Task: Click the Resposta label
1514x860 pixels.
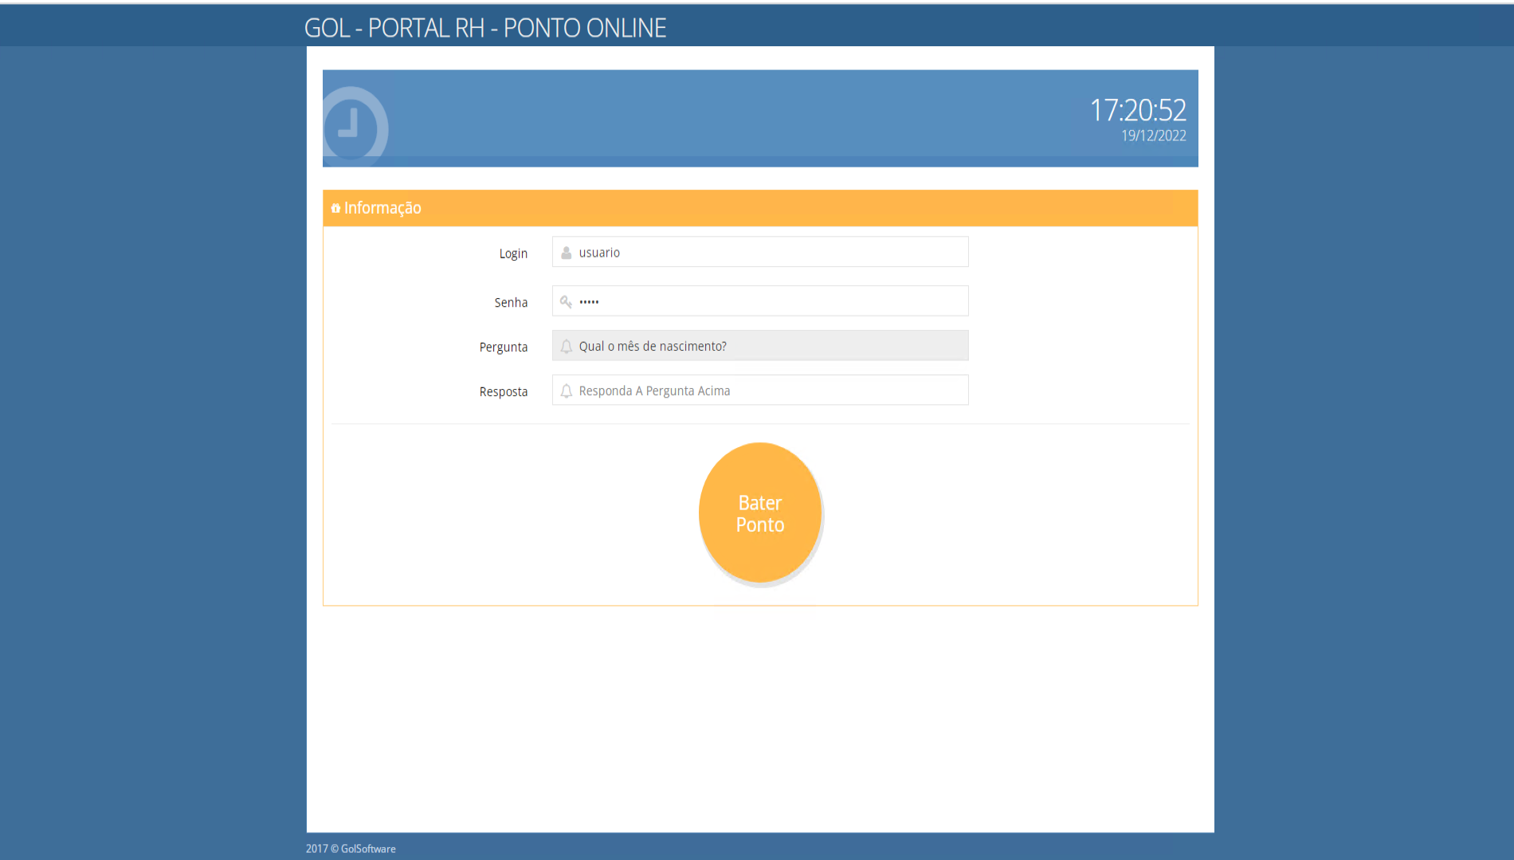Action: (x=504, y=391)
